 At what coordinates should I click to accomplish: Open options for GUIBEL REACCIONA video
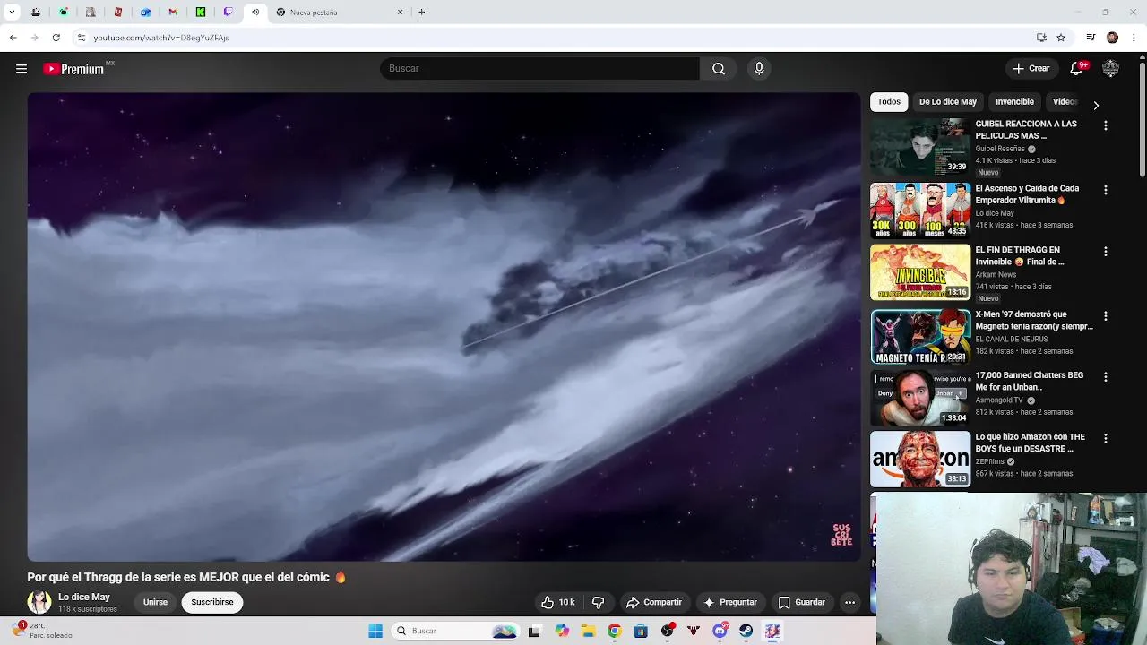[x=1105, y=125]
